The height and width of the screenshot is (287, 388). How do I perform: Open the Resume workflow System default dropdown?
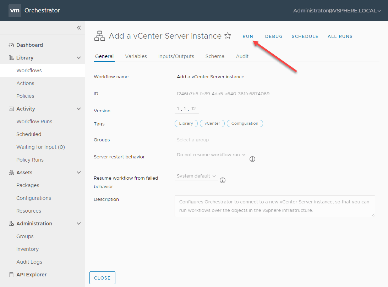(196, 176)
